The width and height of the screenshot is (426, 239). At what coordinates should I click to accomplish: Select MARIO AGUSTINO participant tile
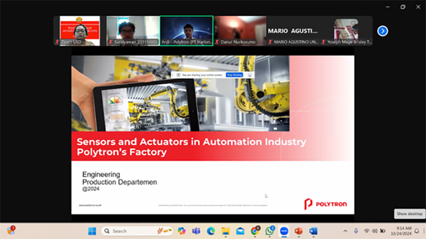[x=293, y=31]
